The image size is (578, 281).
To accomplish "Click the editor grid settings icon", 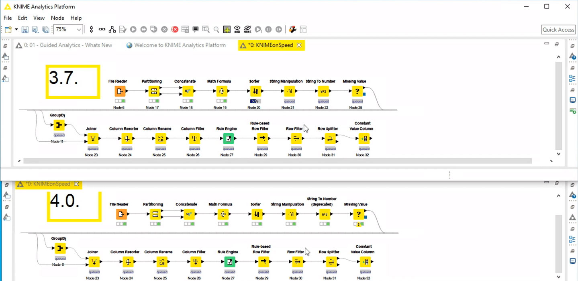I will click(x=303, y=29).
